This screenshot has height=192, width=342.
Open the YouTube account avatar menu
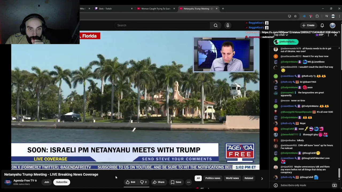(x=332, y=25)
